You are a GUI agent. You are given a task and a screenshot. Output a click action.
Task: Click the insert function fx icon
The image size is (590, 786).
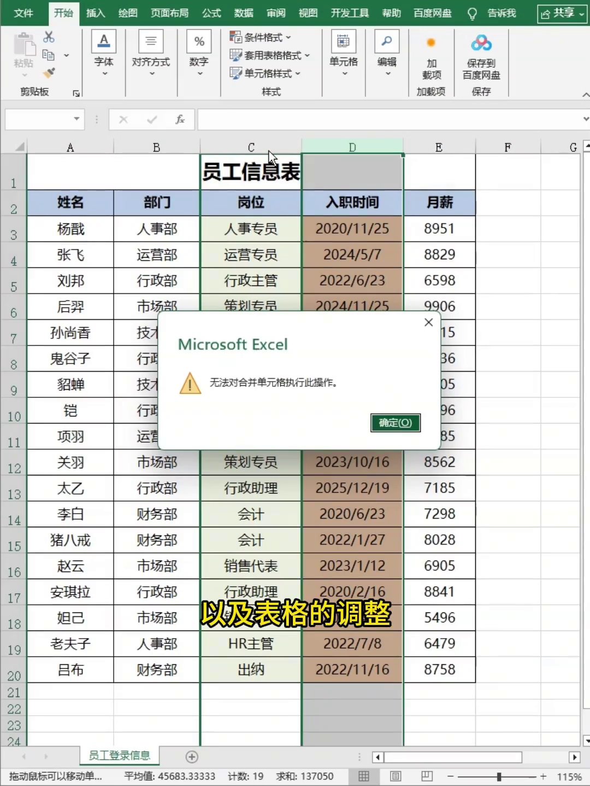(x=180, y=120)
